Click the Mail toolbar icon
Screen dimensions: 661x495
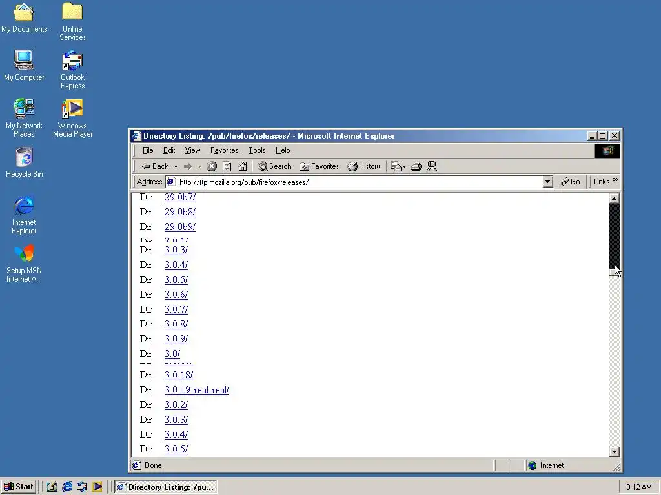point(398,166)
